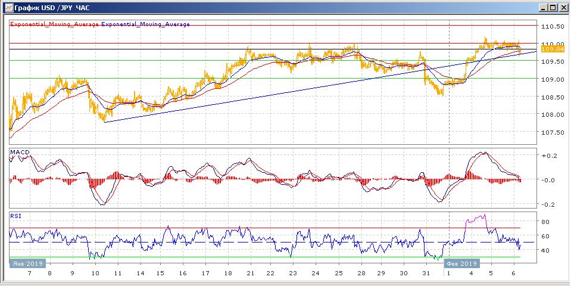Minimize the USD/JPY chart window

pos(544,7)
